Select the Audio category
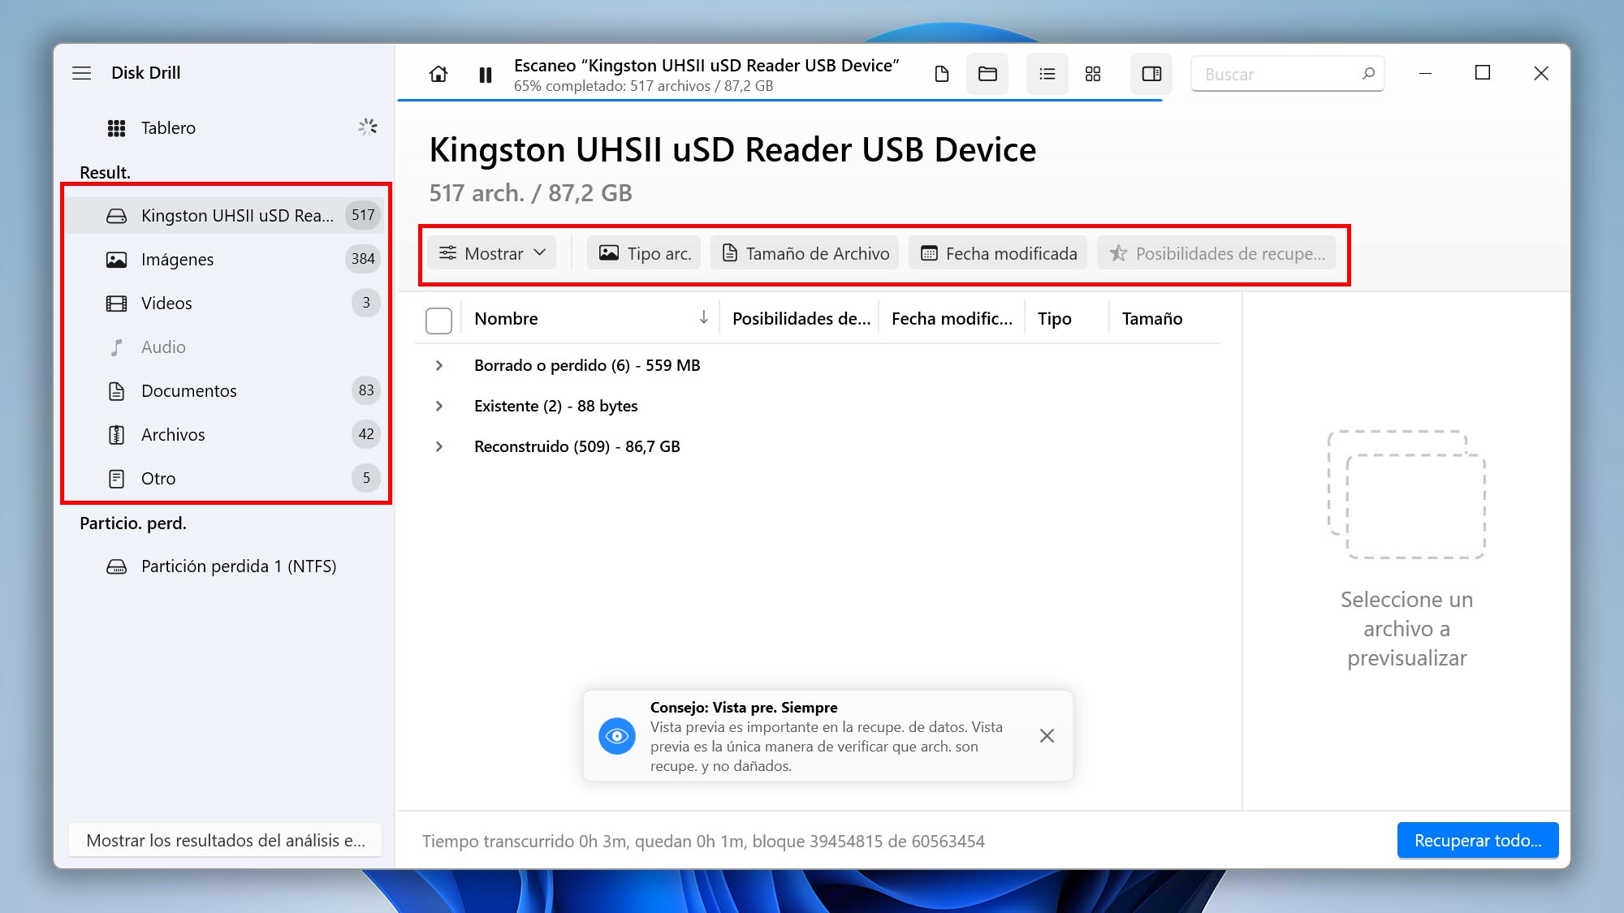Viewport: 1624px width, 913px height. point(224,347)
